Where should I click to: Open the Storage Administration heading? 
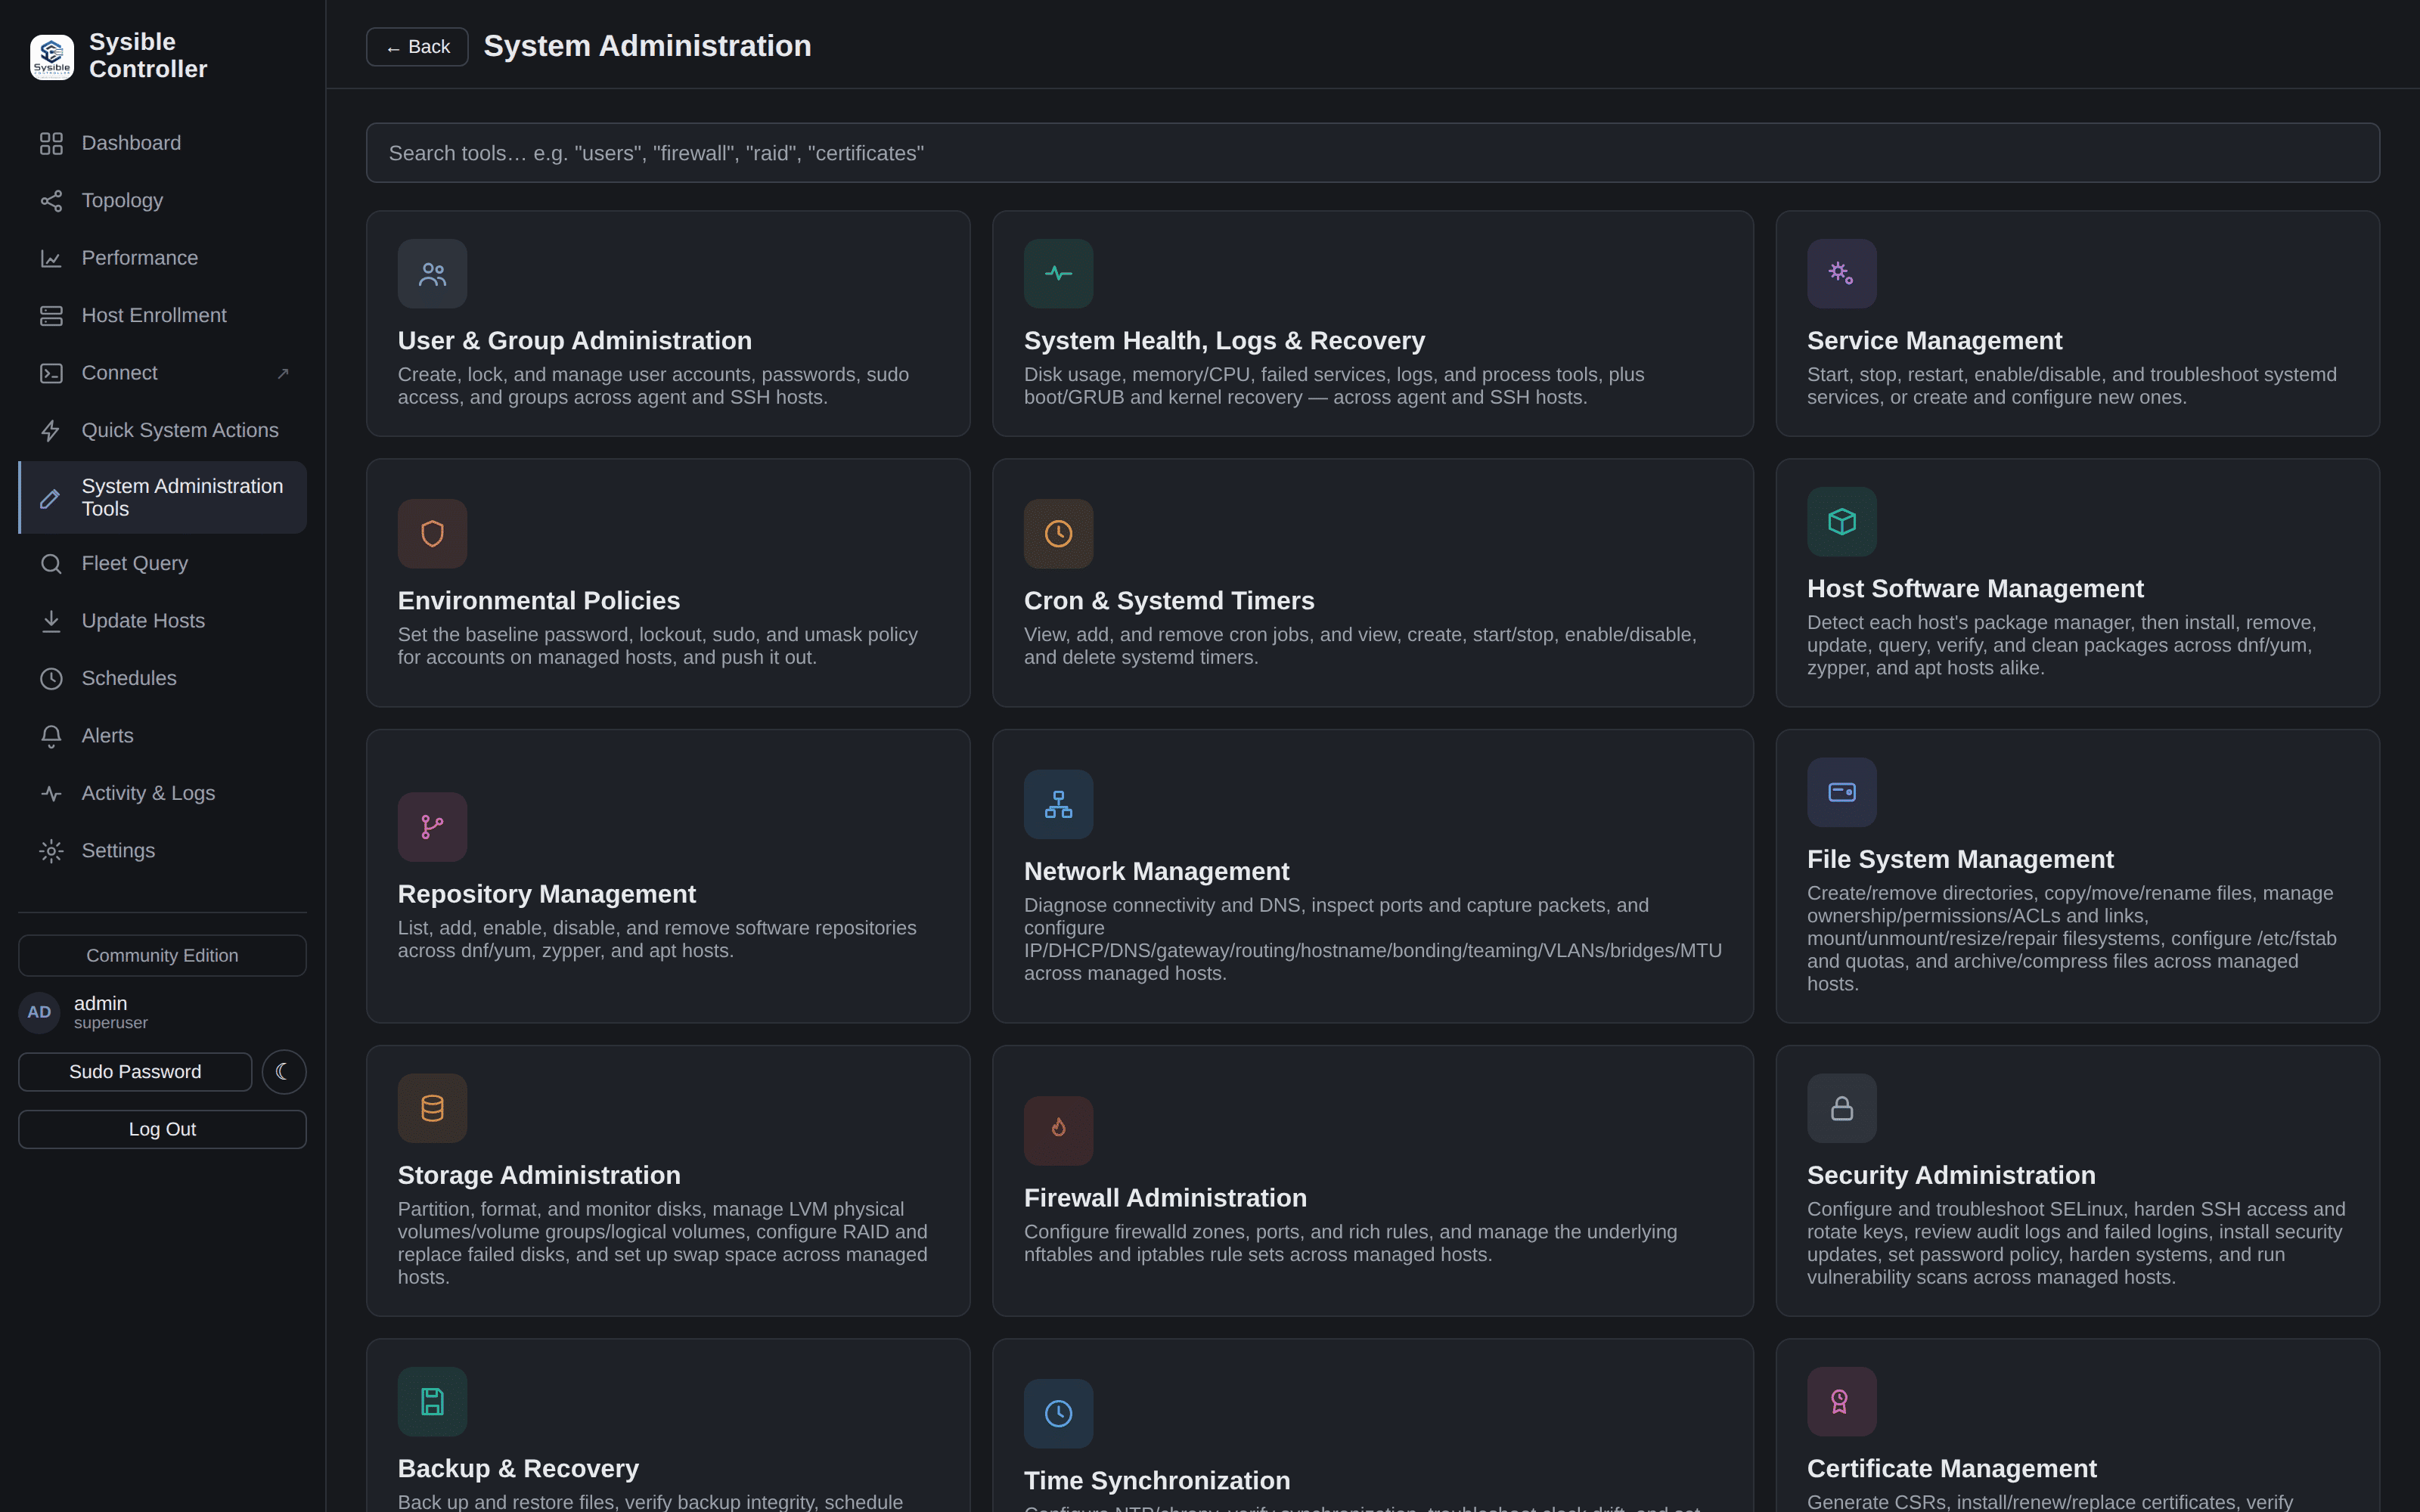click(x=538, y=1176)
